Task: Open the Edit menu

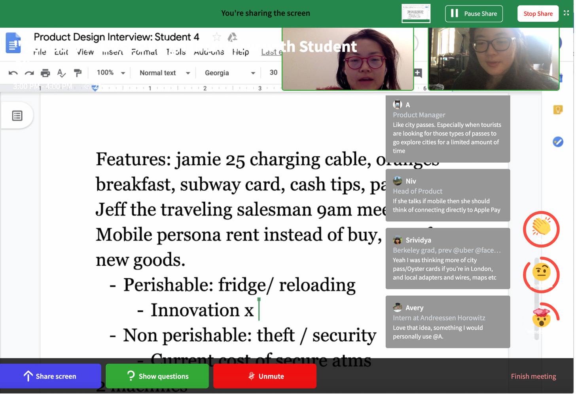Action: 61,52
